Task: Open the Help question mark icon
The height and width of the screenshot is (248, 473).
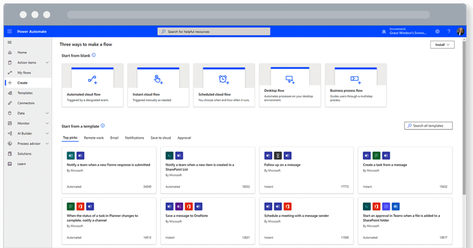Action: (449, 31)
